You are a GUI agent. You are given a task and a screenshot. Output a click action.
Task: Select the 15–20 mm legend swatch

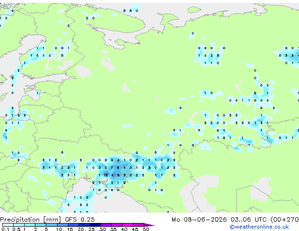coord(73,225)
